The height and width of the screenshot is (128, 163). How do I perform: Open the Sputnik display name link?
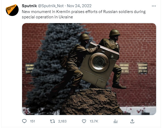coord(29,6)
